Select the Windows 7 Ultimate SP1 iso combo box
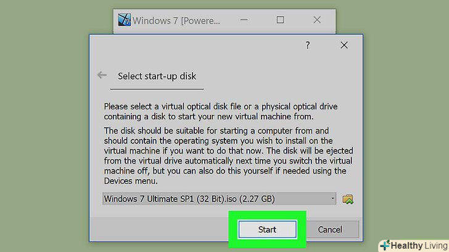The width and height of the screenshot is (449, 252). click(x=216, y=199)
